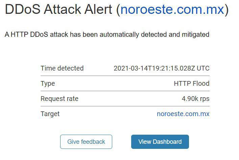Select the HTTP Flood value
This screenshot has width=239, height=160.
pos(192,83)
